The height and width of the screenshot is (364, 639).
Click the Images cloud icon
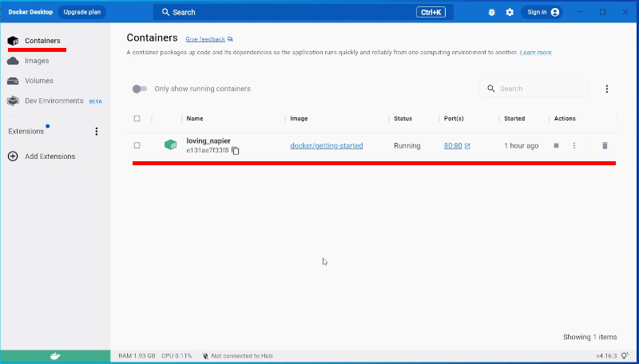13,61
